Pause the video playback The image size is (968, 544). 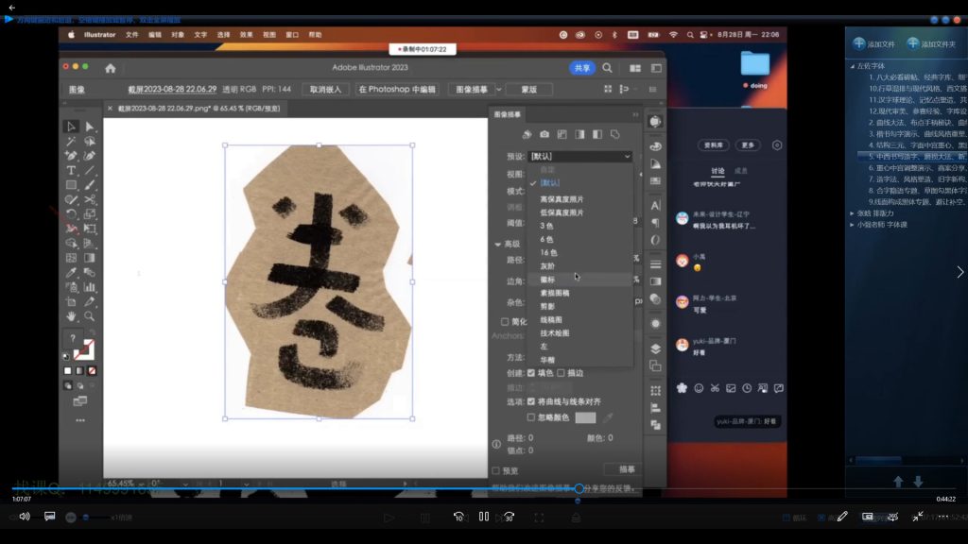coord(483,517)
